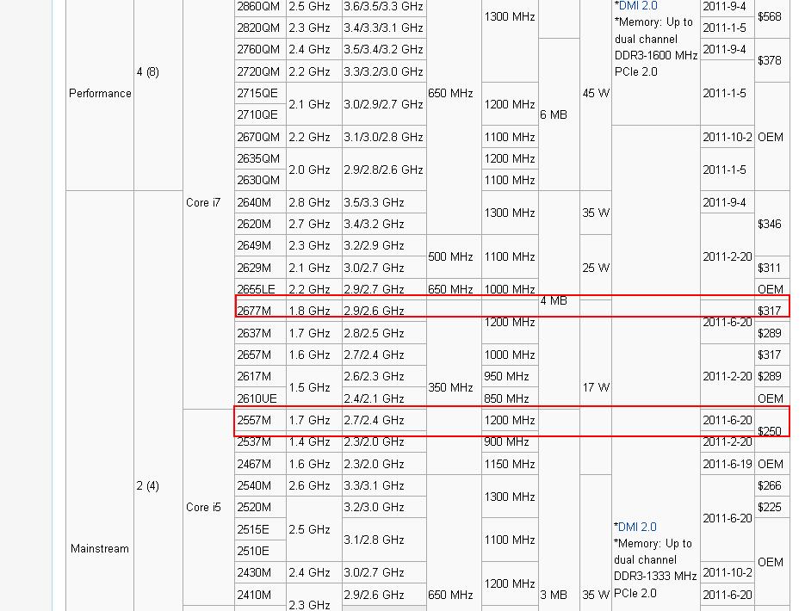Screen dimensions: 805x611
Task: Click the 2537M model cell
Action: point(260,441)
